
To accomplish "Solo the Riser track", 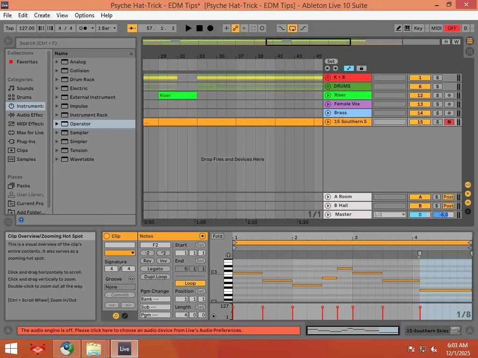I will (437, 95).
